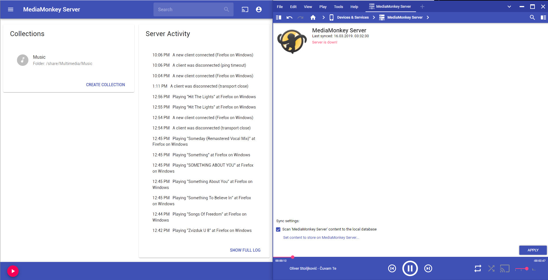Expand the chevron after Devices & Services

pyautogui.click(x=374, y=17)
